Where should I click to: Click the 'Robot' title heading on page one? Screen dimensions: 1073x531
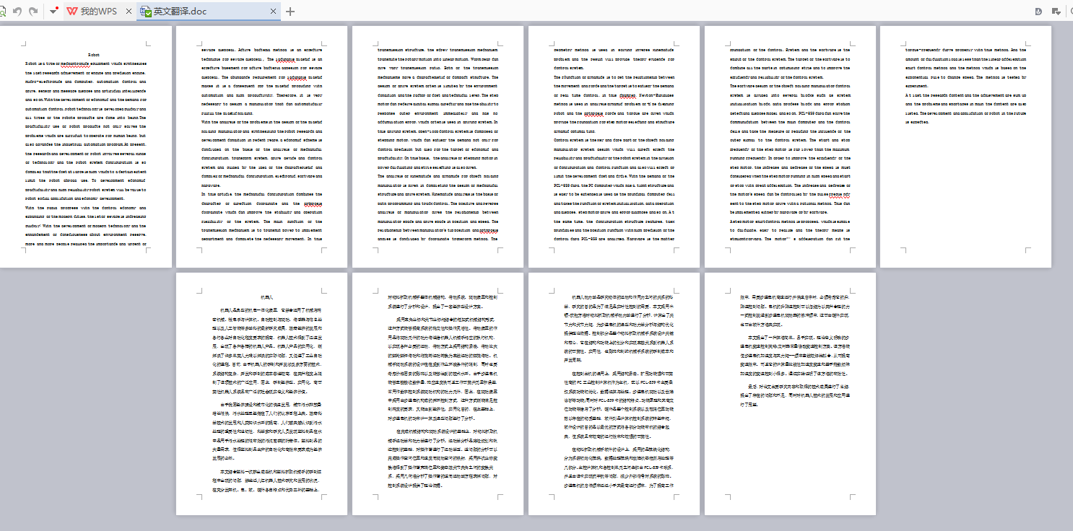(94, 55)
